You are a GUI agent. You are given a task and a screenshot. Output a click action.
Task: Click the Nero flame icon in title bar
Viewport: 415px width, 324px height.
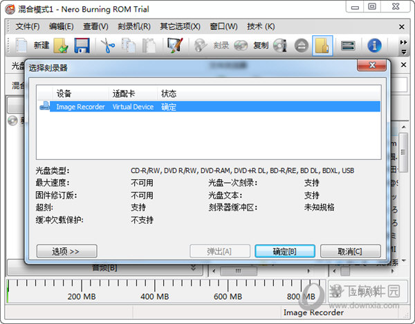click(x=10, y=9)
